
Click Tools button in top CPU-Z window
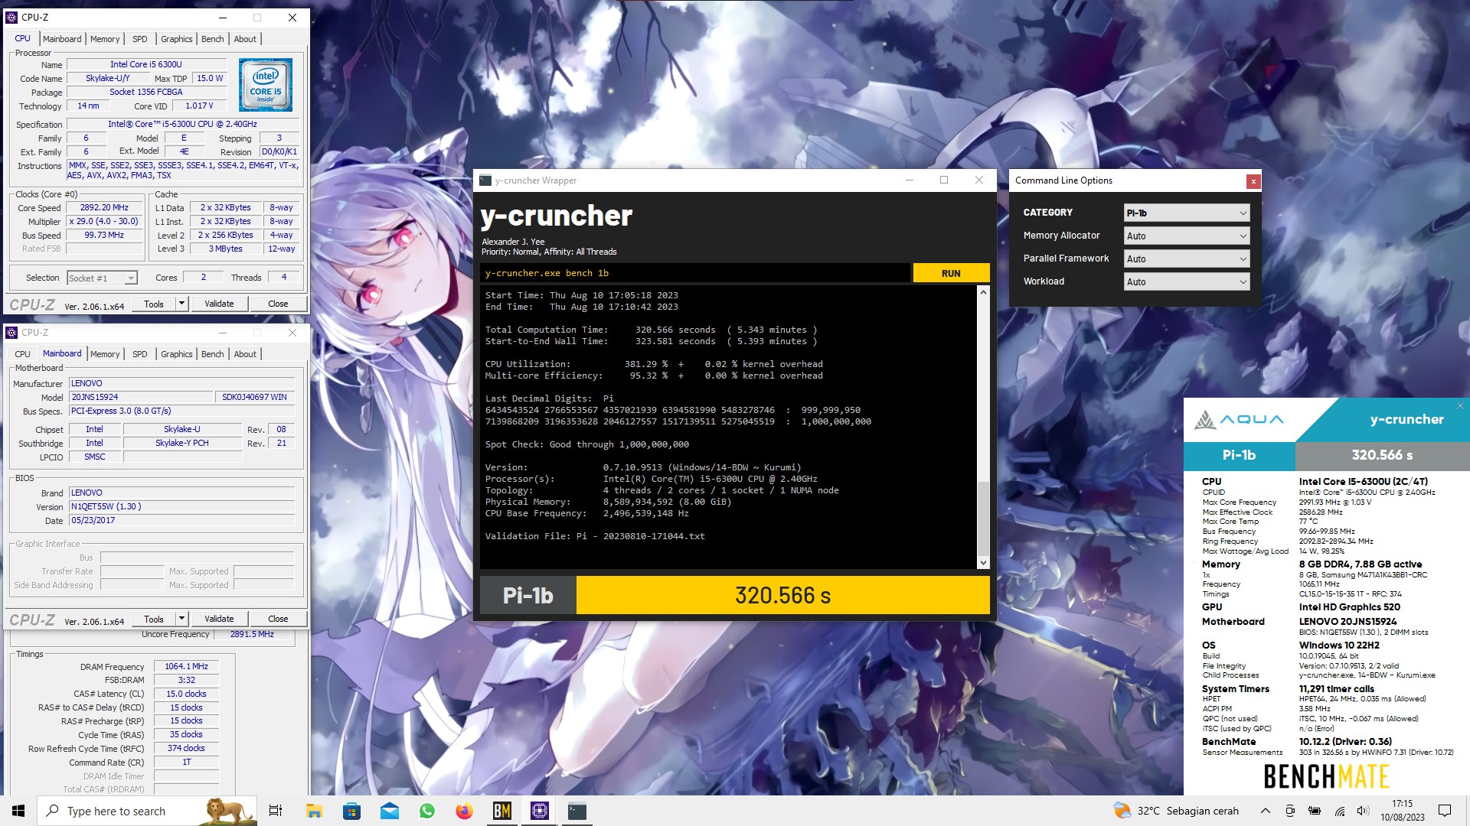point(154,304)
